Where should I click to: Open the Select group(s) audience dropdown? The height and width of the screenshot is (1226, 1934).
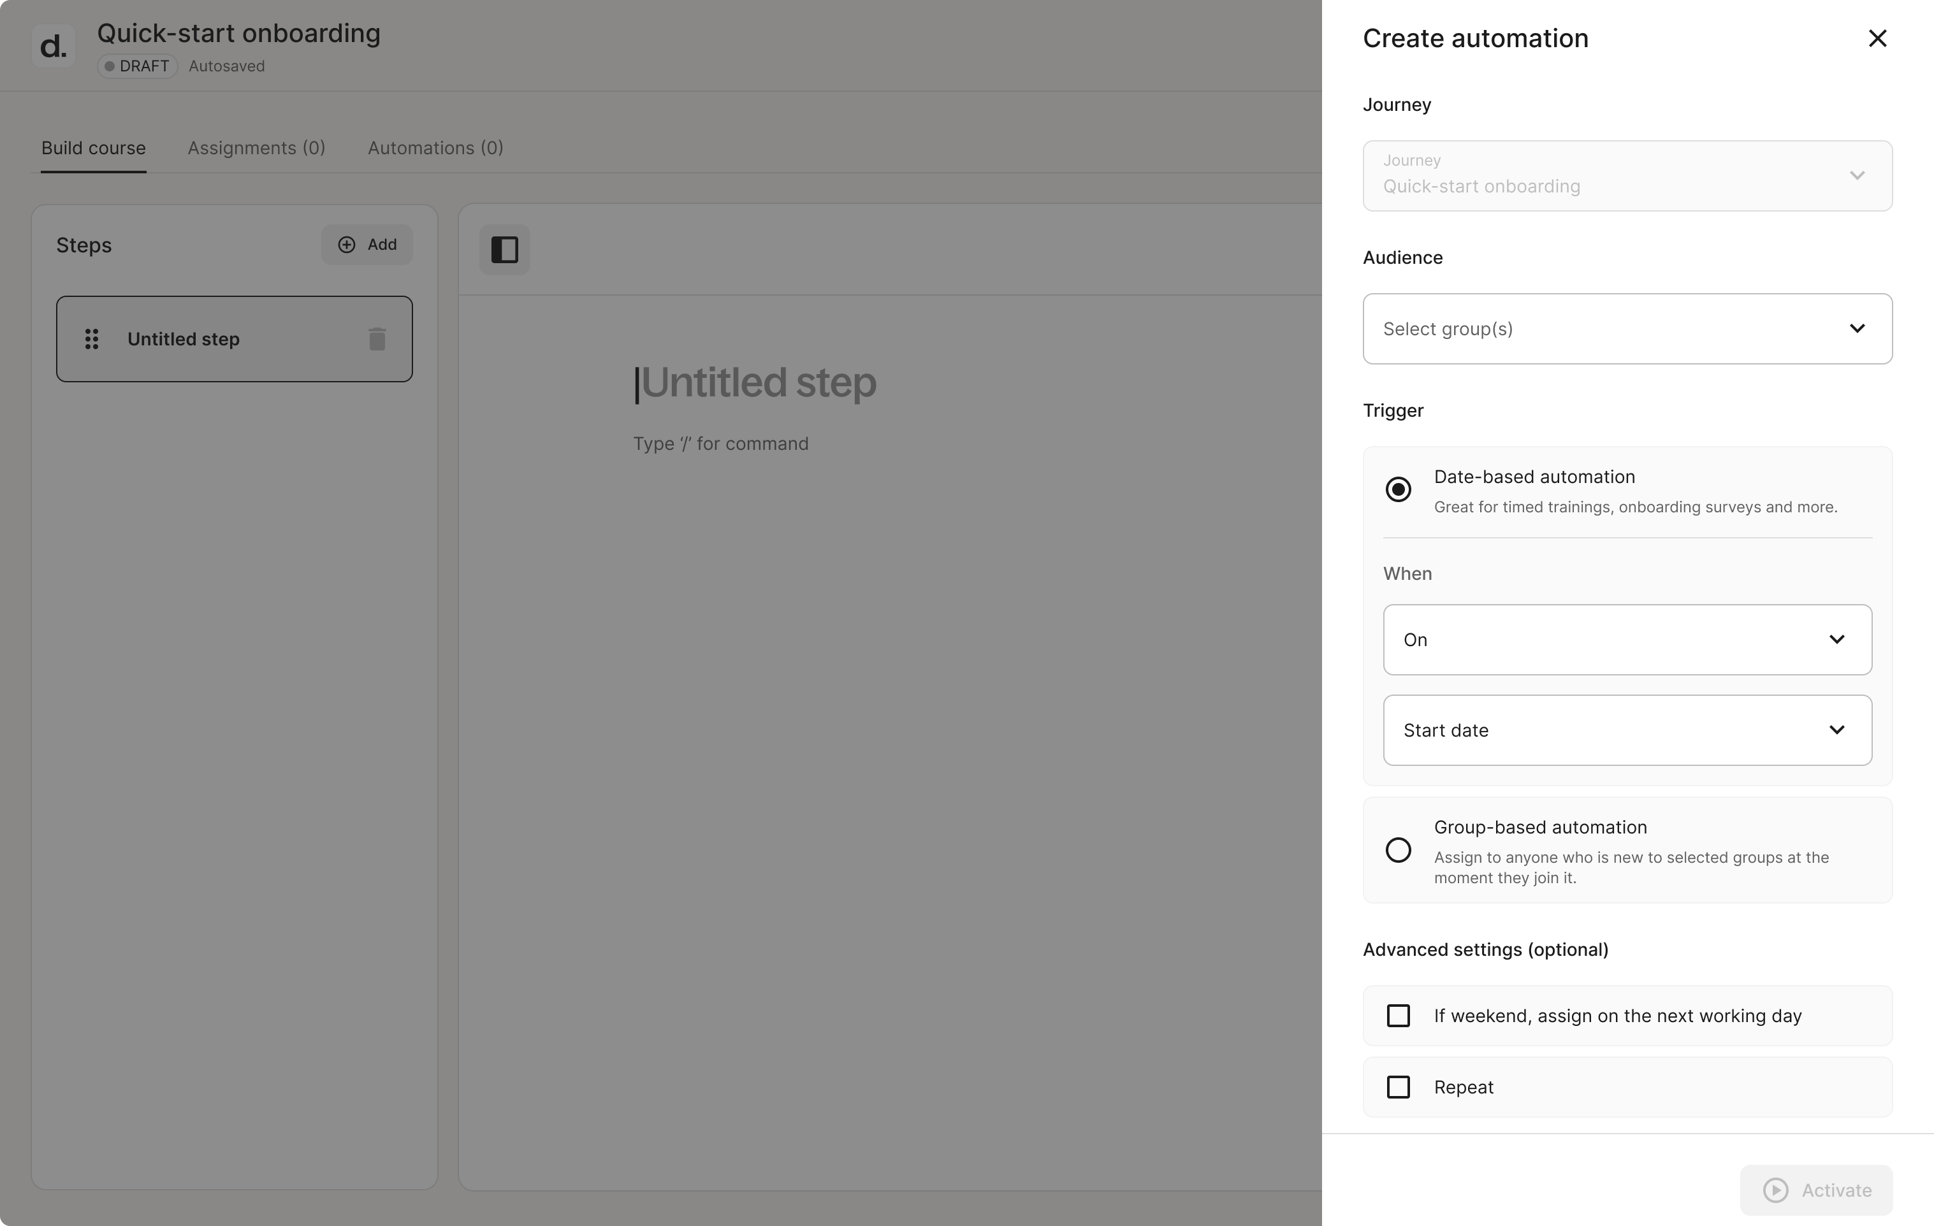point(1627,328)
